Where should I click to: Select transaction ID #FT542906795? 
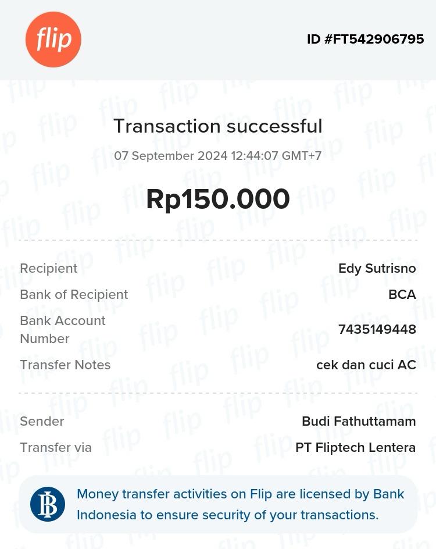[x=365, y=40]
